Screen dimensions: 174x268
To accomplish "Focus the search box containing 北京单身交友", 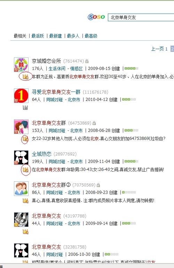I will [x=141, y=17].
